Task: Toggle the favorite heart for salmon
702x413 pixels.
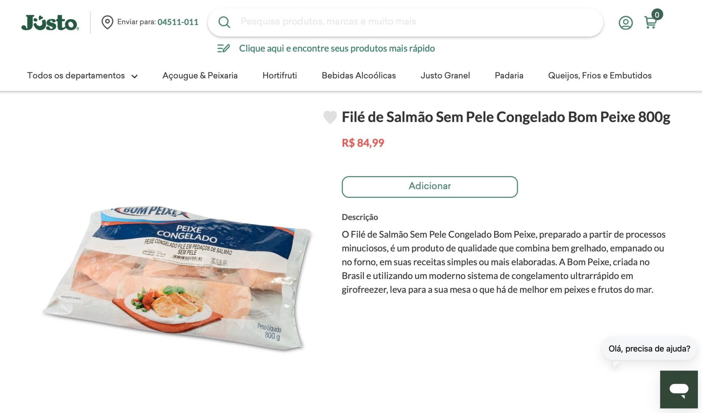Action: [x=330, y=117]
